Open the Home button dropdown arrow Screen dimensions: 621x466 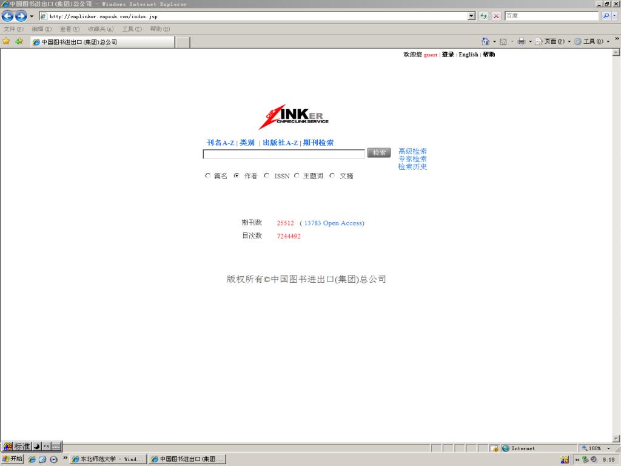494,42
